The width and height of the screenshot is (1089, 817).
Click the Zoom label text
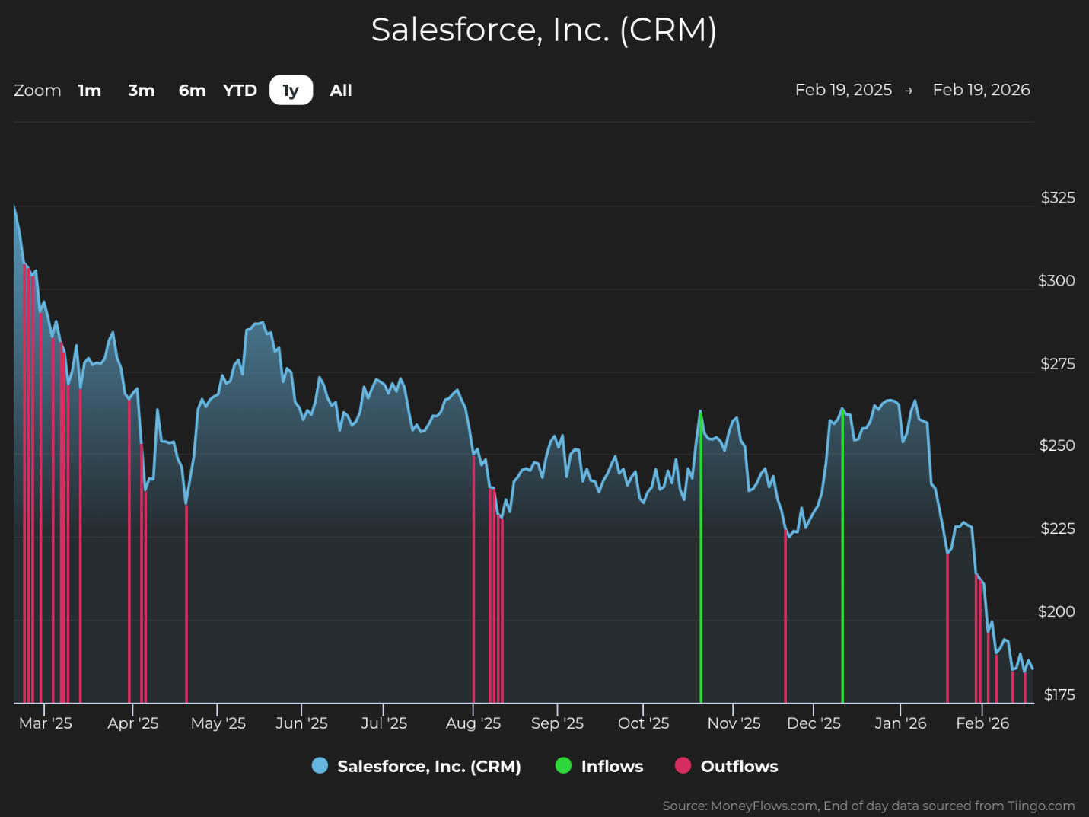[37, 91]
